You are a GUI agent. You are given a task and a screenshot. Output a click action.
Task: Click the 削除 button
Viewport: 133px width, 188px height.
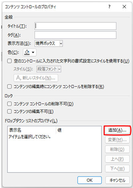[117, 149]
